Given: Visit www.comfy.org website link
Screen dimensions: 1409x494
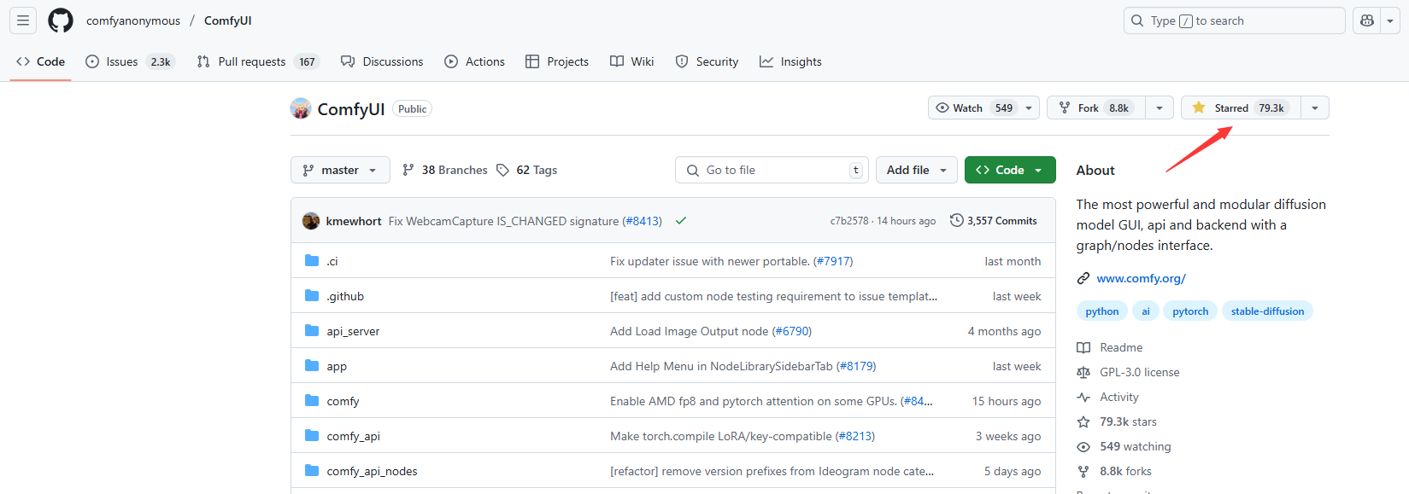Looking at the screenshot, I should tap(1141, 278).
